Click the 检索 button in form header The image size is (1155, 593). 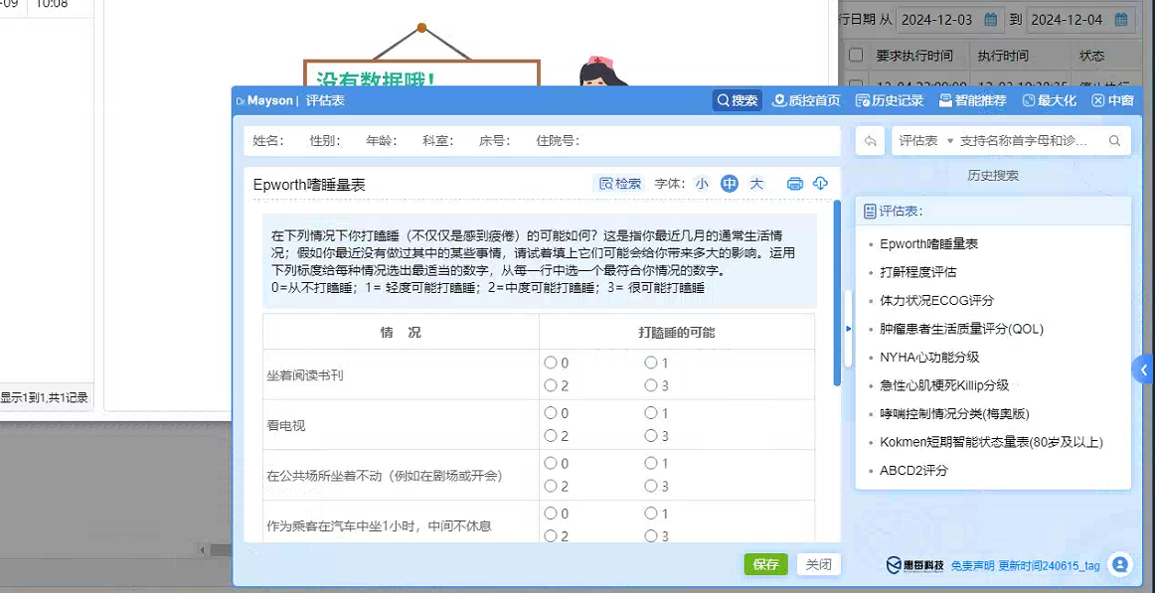pos(620,184)
